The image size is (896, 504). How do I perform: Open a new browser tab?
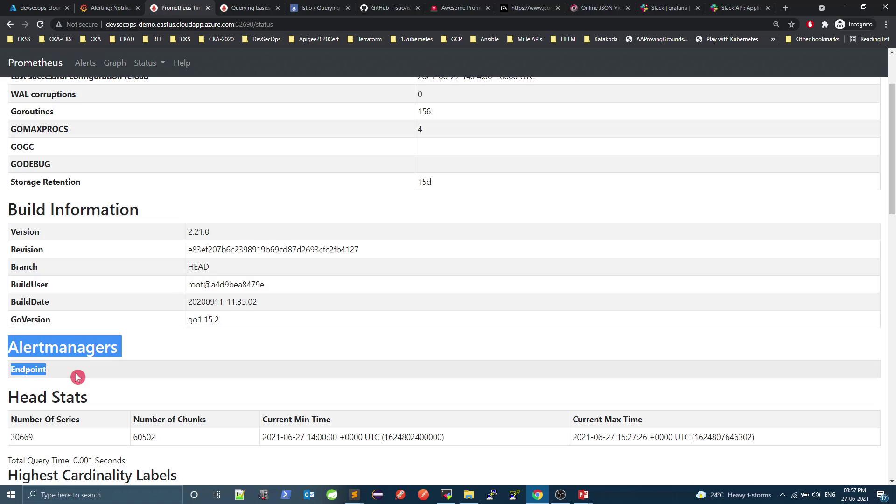tap(785, 8)
